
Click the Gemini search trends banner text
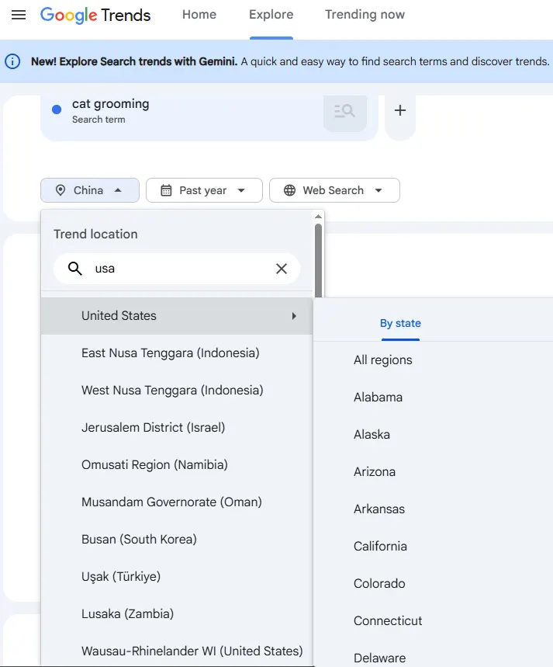pos(290,61)
